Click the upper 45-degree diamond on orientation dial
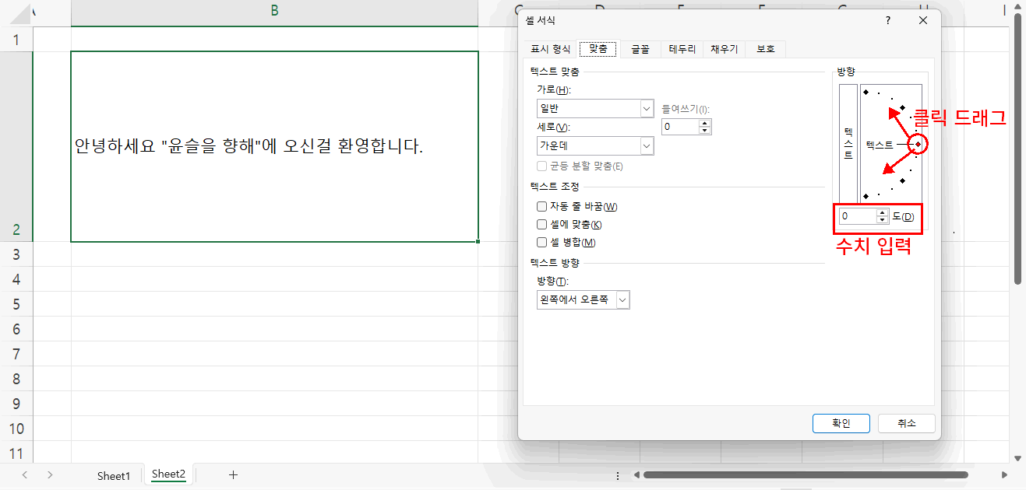1026x490 pixels. coord(903,107)
